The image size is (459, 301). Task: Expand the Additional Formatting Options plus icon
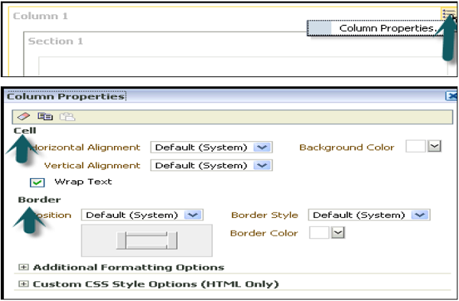[x=24, y=267]
